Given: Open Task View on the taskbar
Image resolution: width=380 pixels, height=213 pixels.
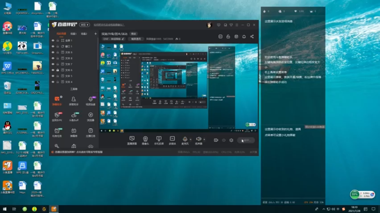Looking at the screenshot, I should tap(14, 209).
